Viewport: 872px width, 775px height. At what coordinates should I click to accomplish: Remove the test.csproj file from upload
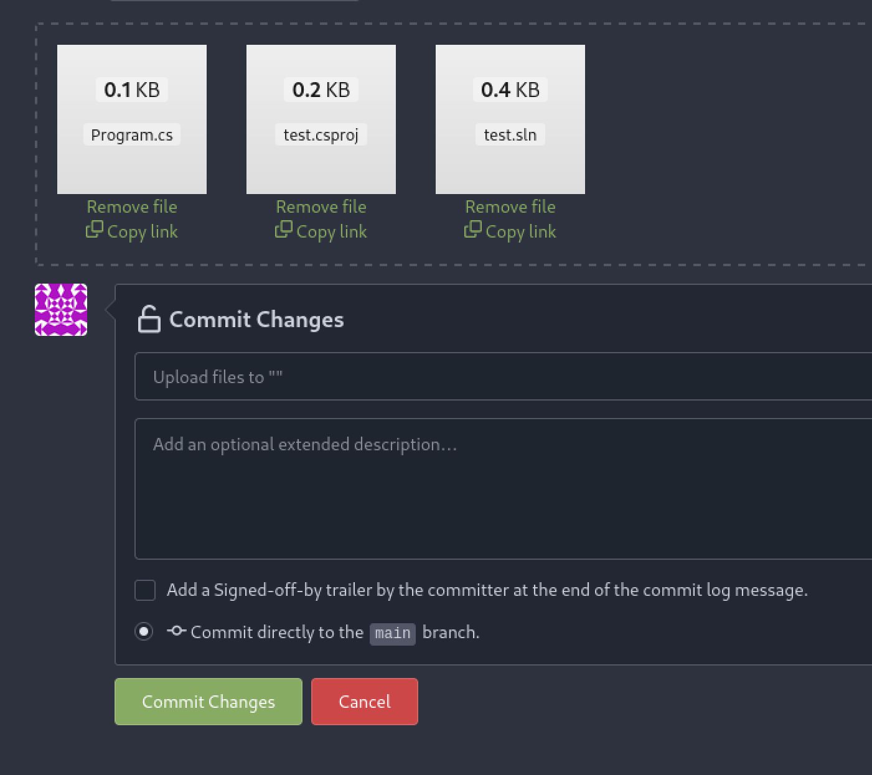[x=321, y=207]
